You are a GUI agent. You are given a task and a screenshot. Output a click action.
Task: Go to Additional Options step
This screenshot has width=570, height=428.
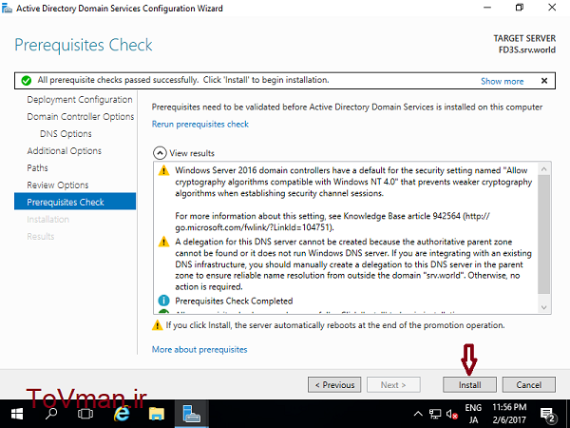[64, 150]
